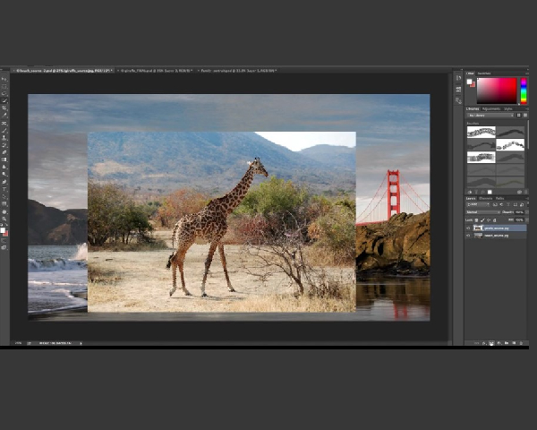Select the Brush tool
This screenshot has height=430, width=537.
click(4, 130)
